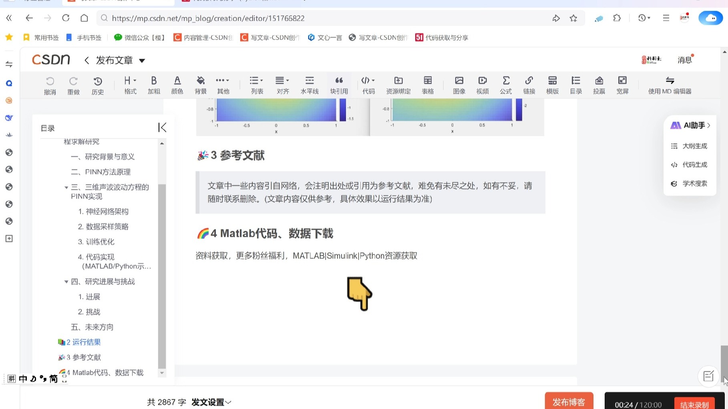This screenshot has height=409, width=728.
Task: Click the 发布博客 publish button
Action: (x=569, y=402)
